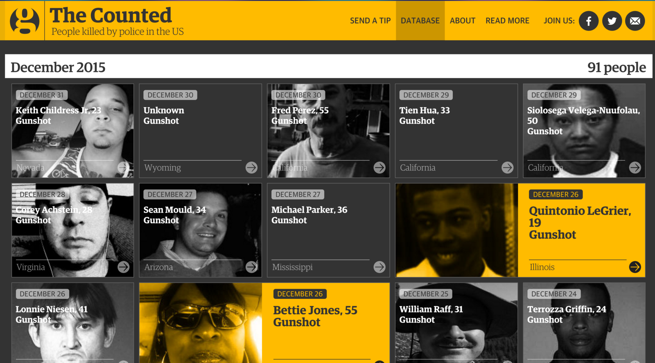Select the Database tab
Viewport: 655px width, 363px height.
click(420, 20)
